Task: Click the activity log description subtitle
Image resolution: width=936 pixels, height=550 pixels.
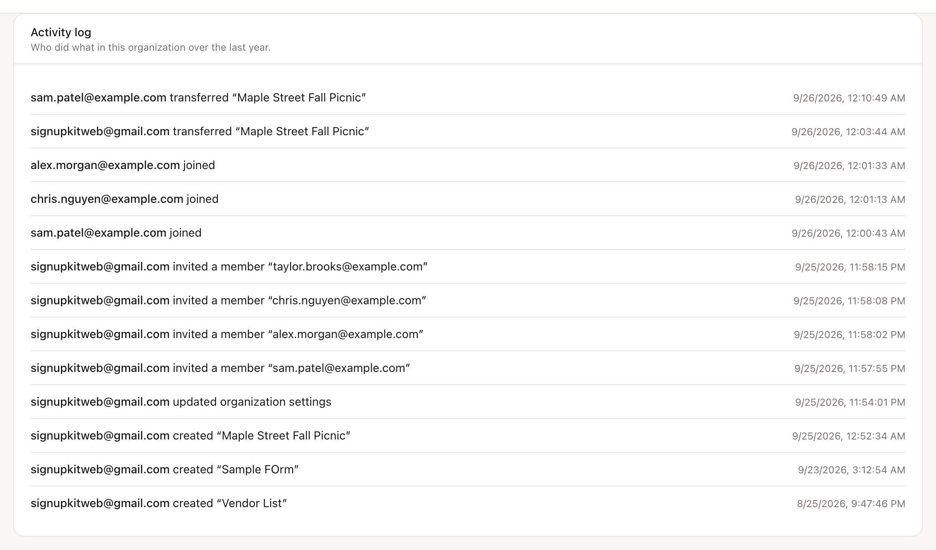Action: (151, 47)
